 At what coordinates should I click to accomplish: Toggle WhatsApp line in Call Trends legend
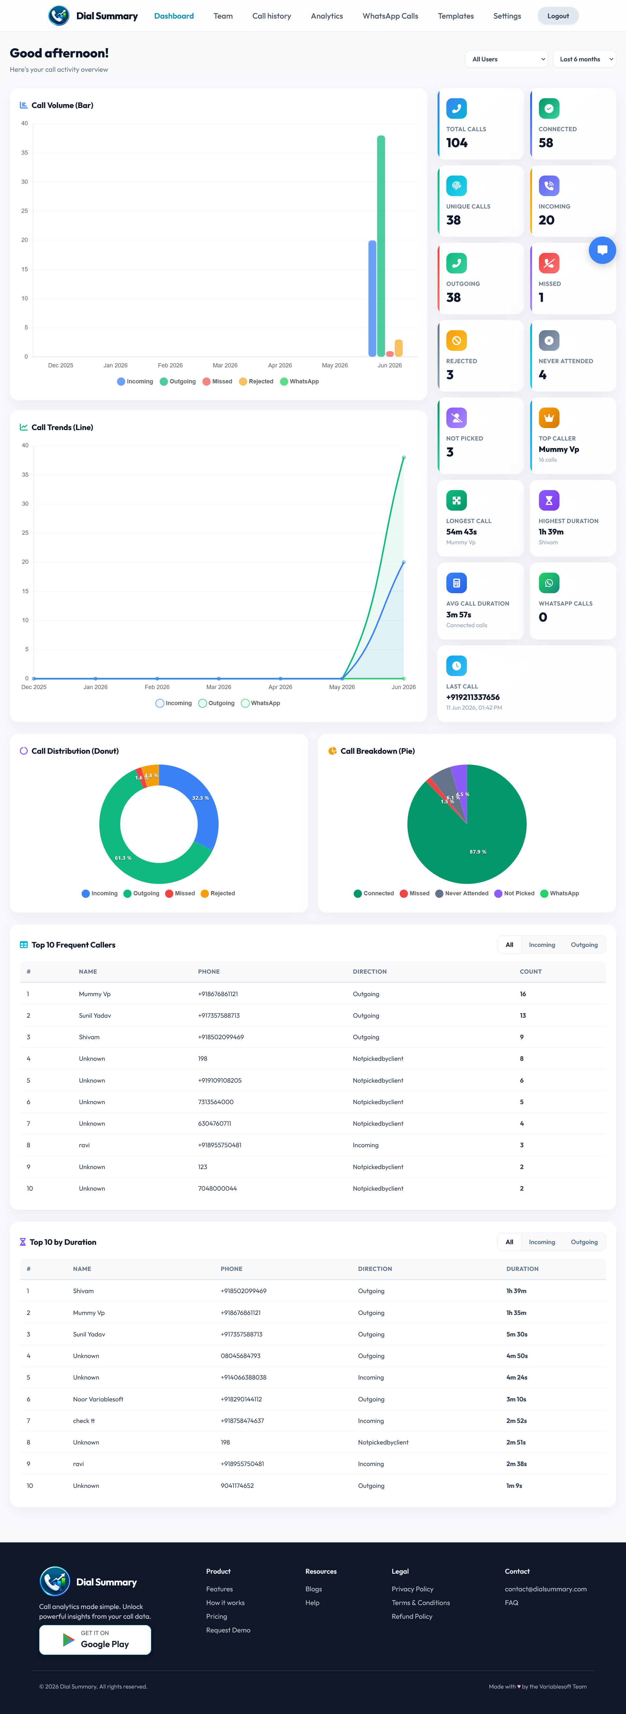tap(261, 703)
